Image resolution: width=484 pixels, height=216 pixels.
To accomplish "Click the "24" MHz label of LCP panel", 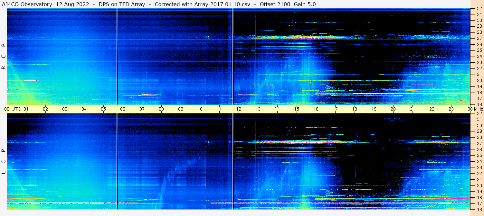I will point(479,161).
